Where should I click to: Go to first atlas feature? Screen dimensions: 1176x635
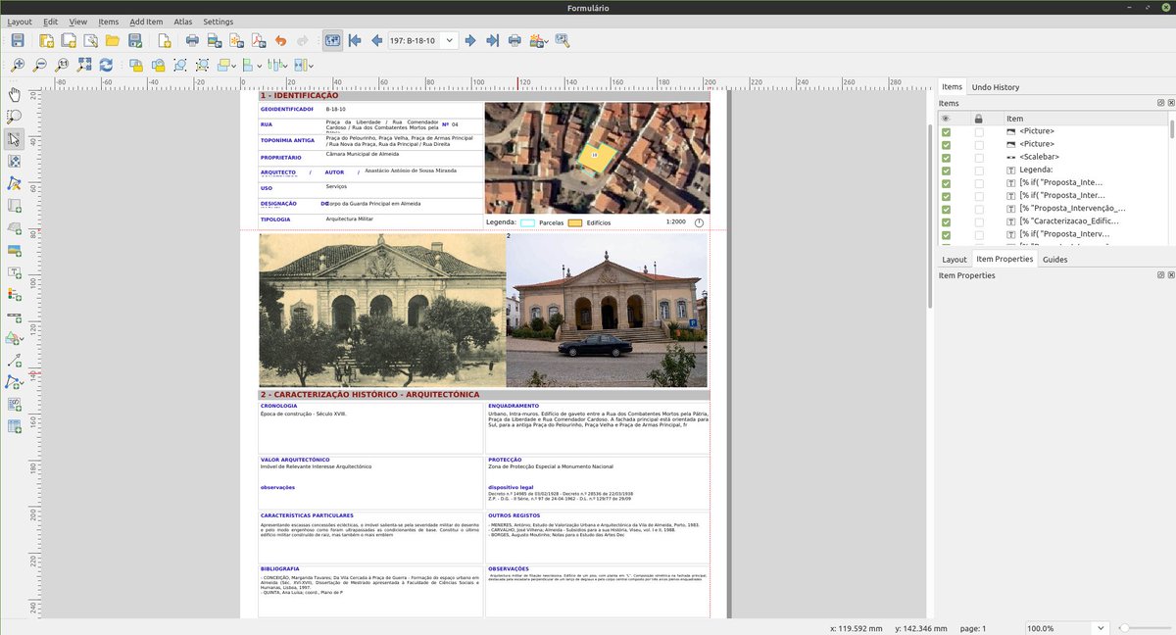coord(355,40)
